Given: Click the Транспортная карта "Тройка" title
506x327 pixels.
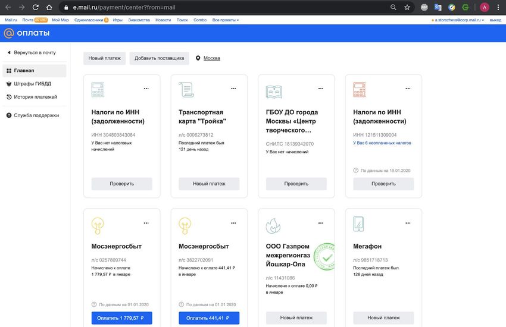Looking at the screenshot, I should pyautogui.click(x=202, y=117).
